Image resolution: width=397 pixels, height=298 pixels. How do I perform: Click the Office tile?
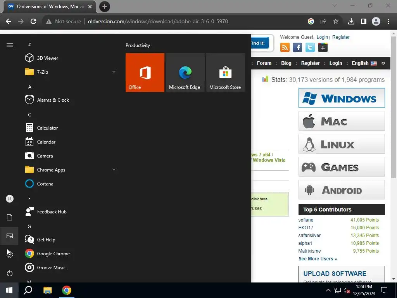(145, 73)
